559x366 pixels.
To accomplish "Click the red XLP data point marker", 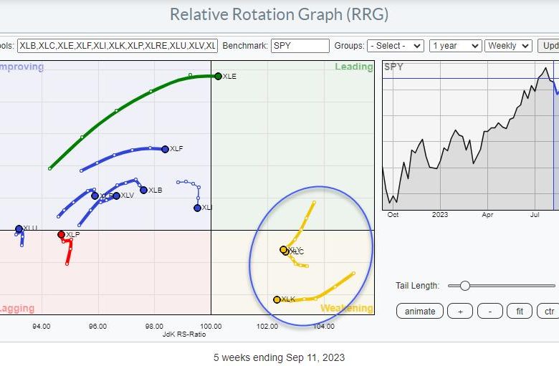I will pos(62,234).
